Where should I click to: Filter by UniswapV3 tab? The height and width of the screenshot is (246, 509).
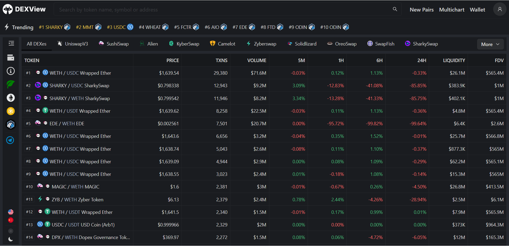73,44
